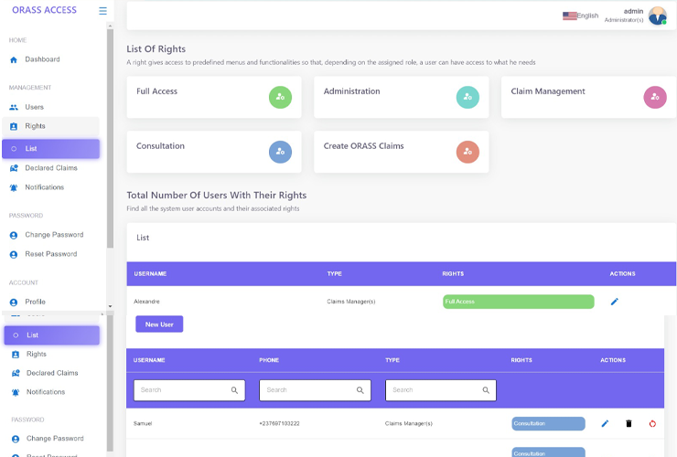Edit rights for Alexandre with pencil icon
This screenshot has width=677, height=457.
(614, 302)
